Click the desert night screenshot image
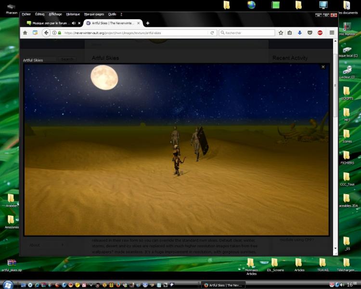 pyautogui.click(x=177, y=150)
